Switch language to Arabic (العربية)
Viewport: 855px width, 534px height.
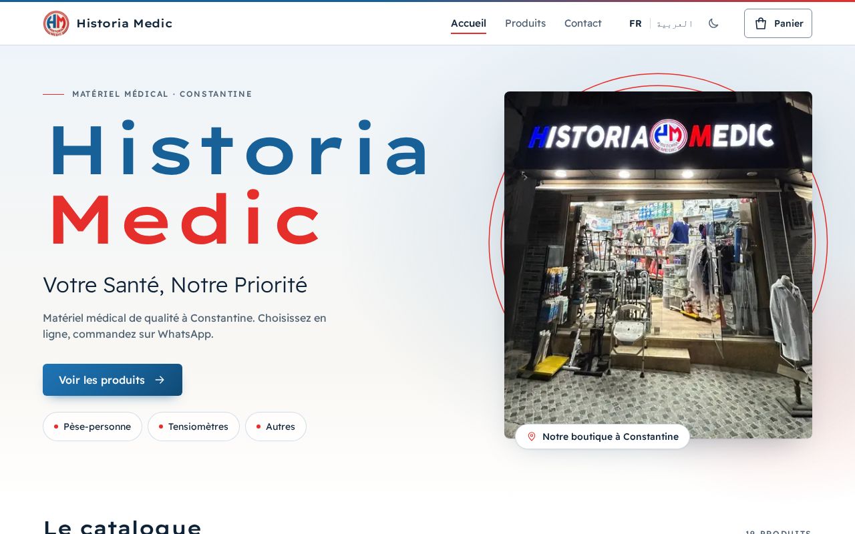coord(674,24)
